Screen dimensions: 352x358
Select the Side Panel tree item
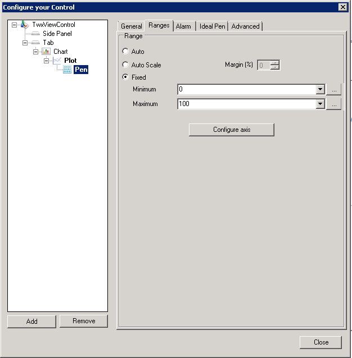(x=57, y=34)
